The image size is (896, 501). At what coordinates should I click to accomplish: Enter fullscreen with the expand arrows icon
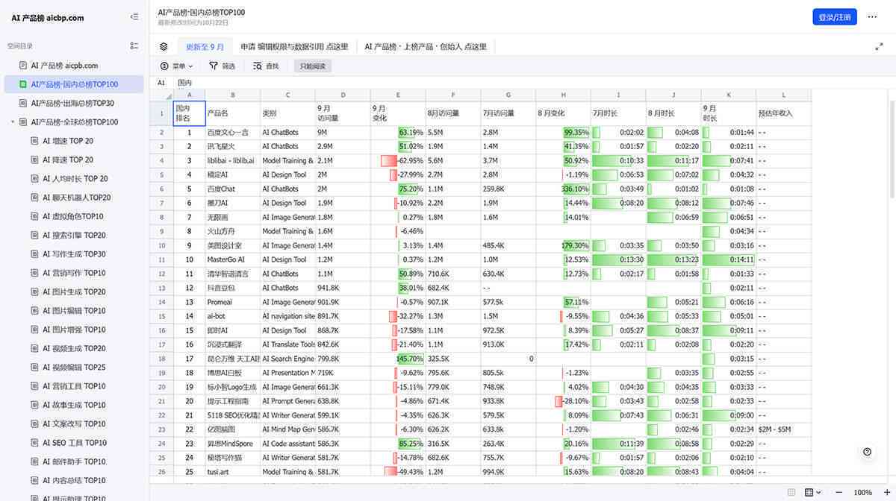[879, 46]
